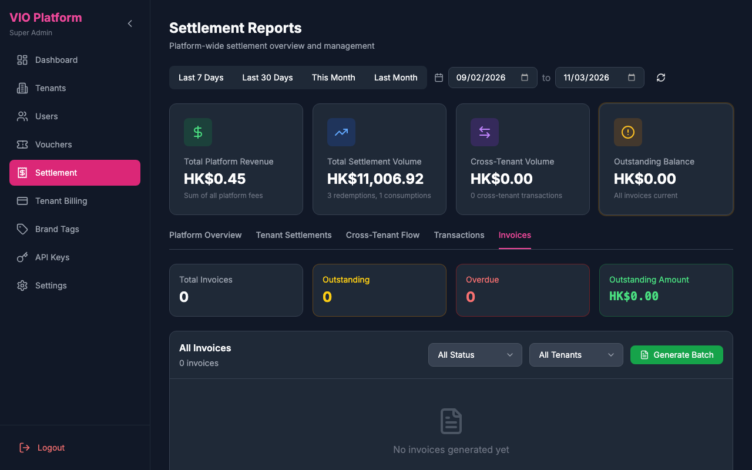
Task: Open the API Keys page
Action: point(52,257)
